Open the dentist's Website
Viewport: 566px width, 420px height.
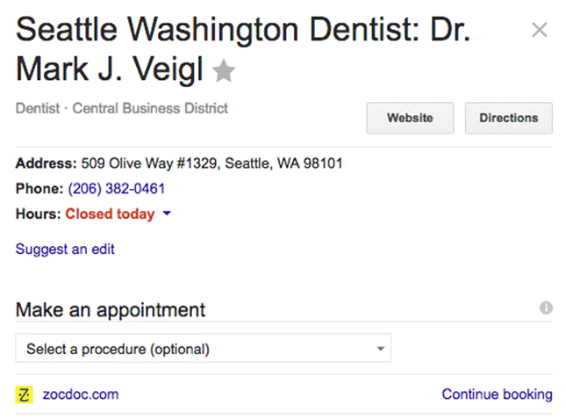pos(410,118)
